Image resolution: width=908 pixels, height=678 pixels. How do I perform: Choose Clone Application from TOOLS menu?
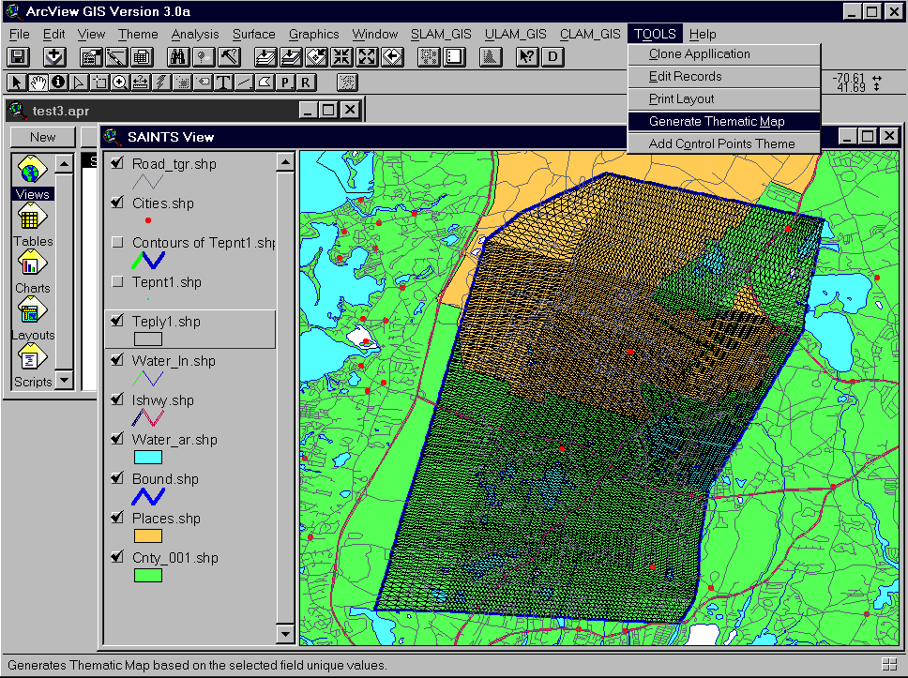point(724,53)
